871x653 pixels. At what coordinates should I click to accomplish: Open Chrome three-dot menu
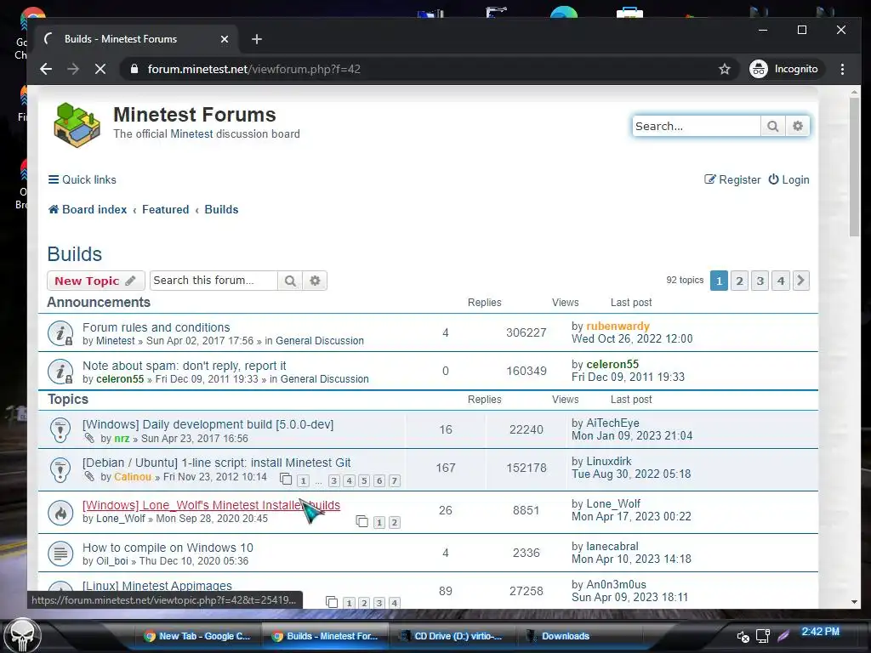842,69
